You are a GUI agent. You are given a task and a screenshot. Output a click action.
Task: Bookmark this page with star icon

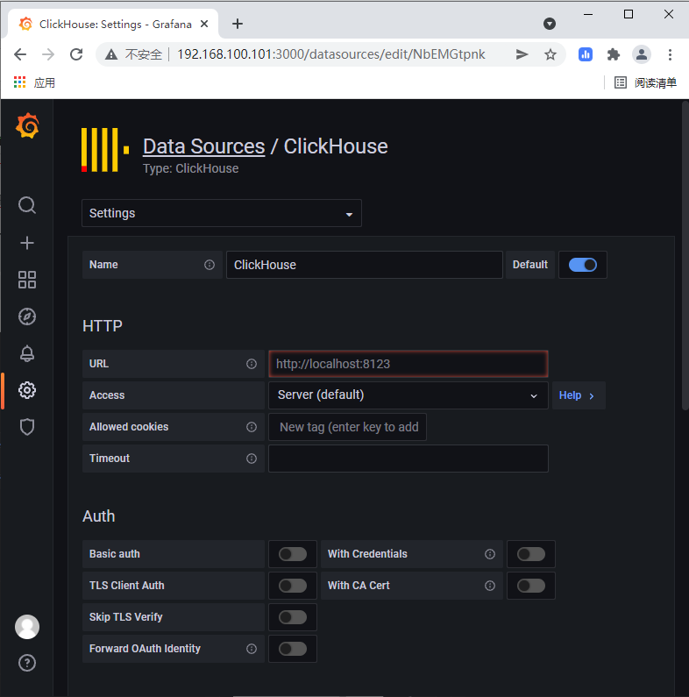click(x=550, y=54)
